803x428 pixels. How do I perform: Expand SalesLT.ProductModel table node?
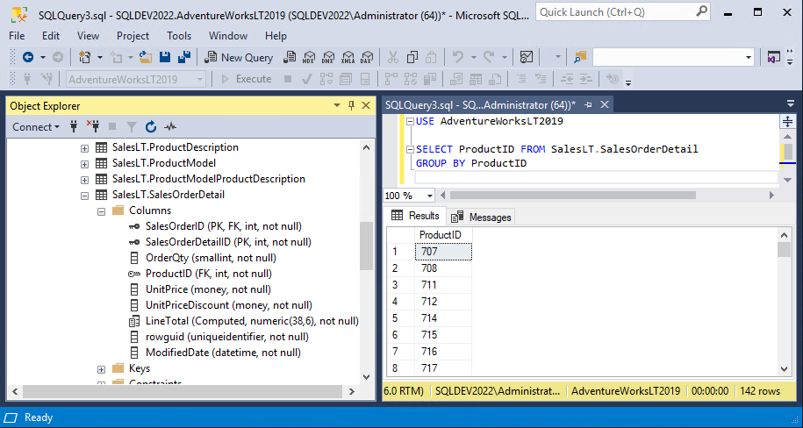[84, 164]
